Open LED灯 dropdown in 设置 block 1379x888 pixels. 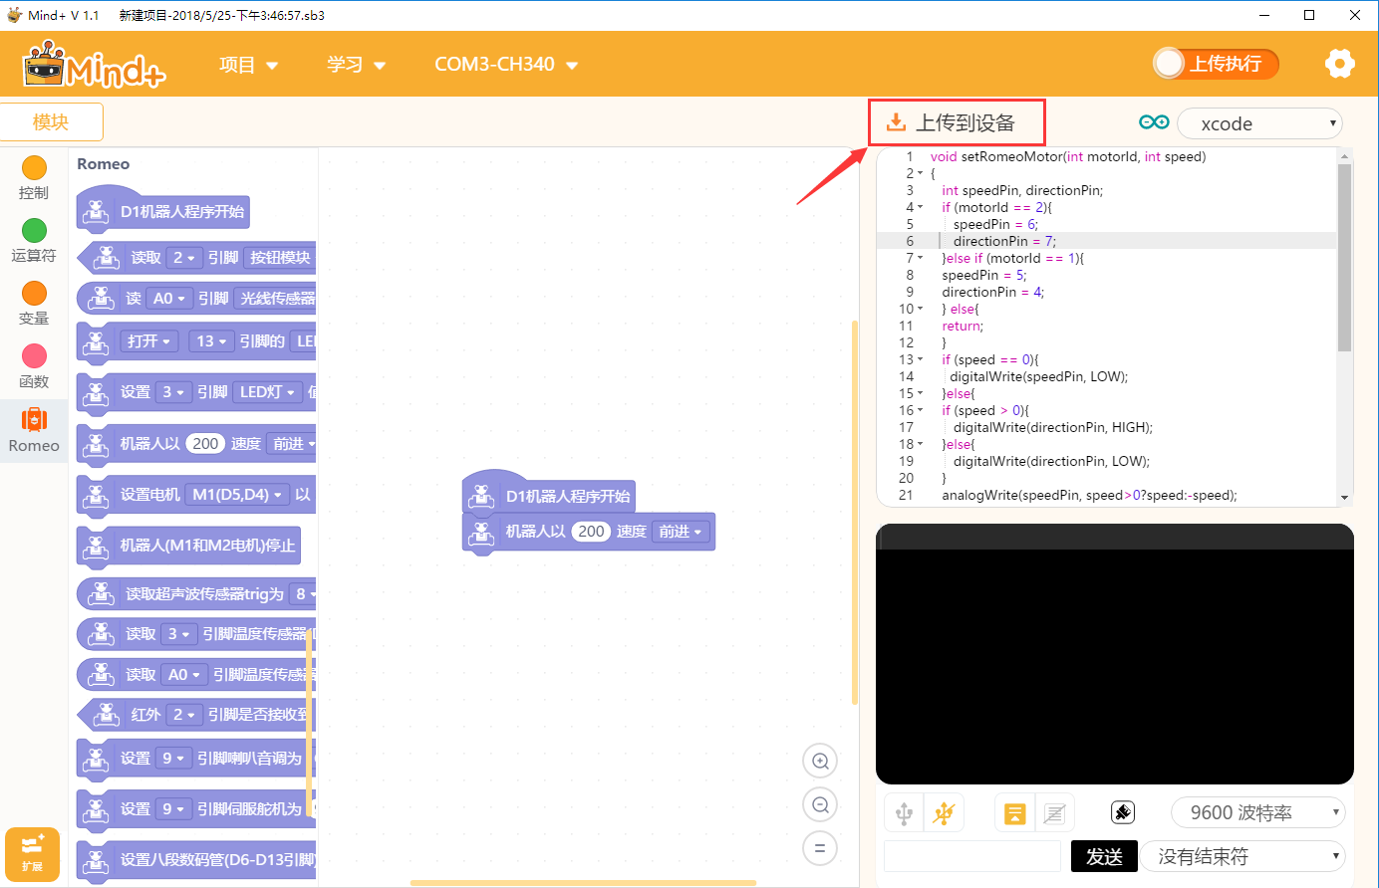coord(268,392)
